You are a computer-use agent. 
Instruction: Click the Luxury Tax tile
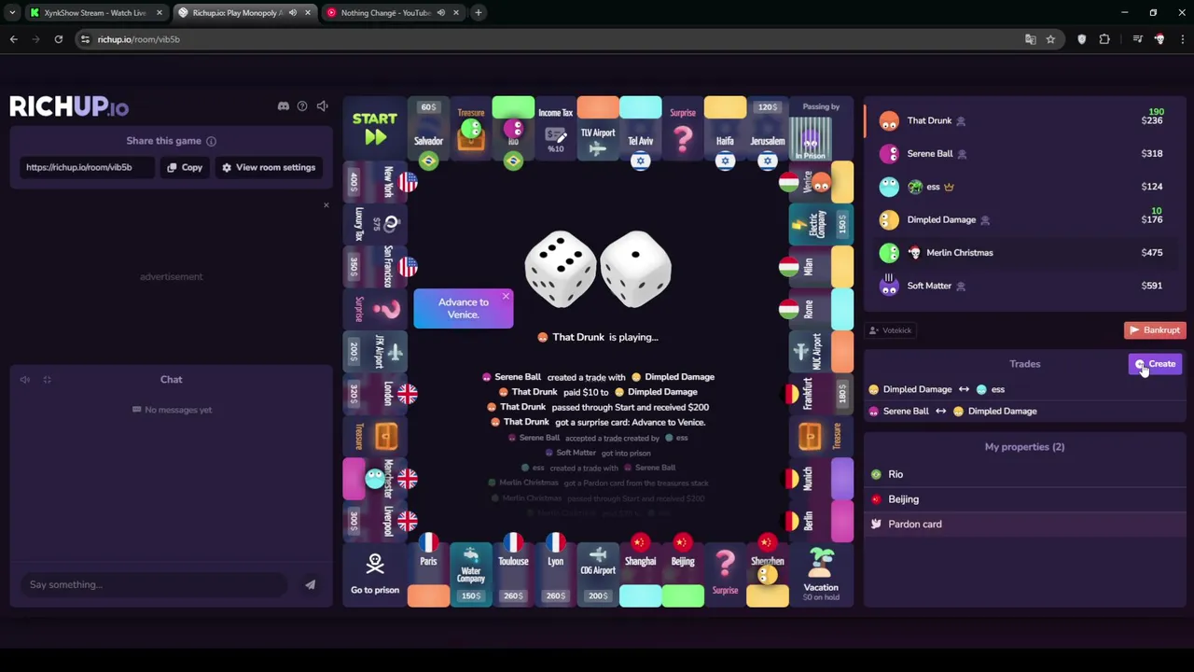click(x=375, y=224)
